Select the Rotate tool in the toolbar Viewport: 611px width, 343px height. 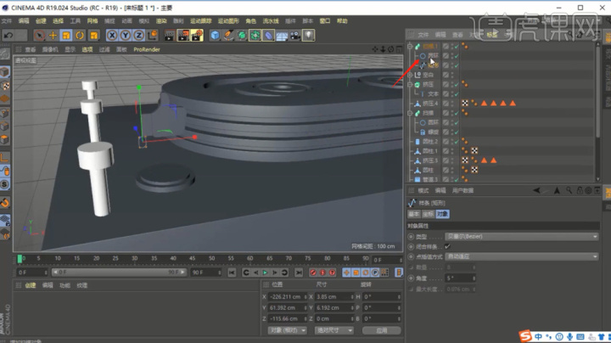[80, 35]
